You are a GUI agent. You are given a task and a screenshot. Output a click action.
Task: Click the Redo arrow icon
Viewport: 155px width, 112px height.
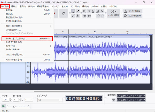(x=102, y=16)
